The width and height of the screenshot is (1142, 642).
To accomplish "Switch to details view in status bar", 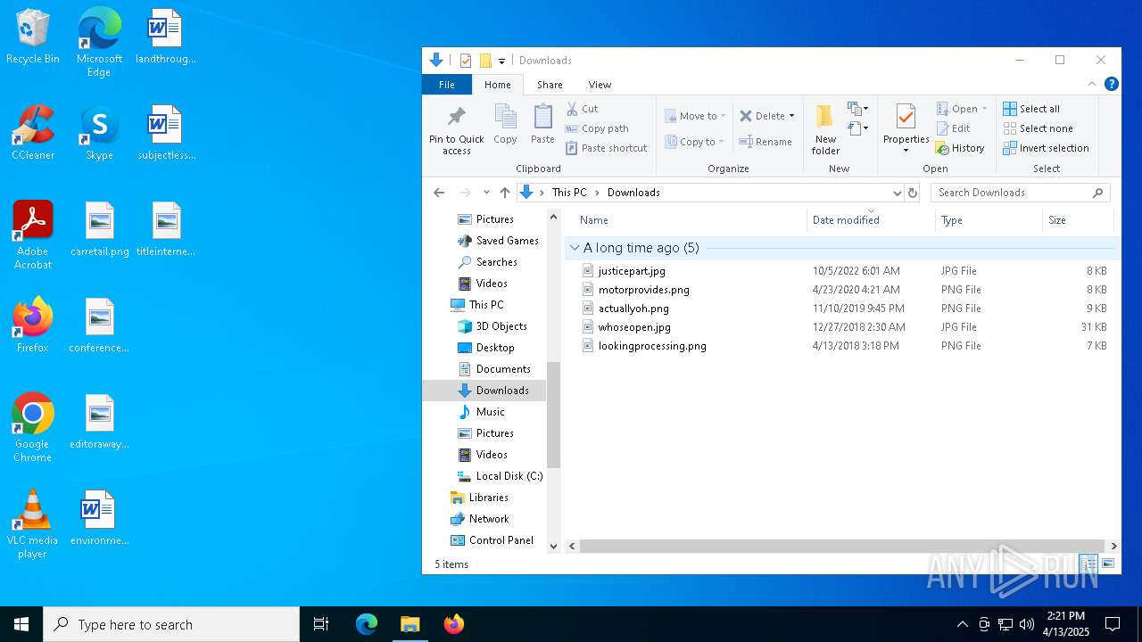I will coord(1088,564).
